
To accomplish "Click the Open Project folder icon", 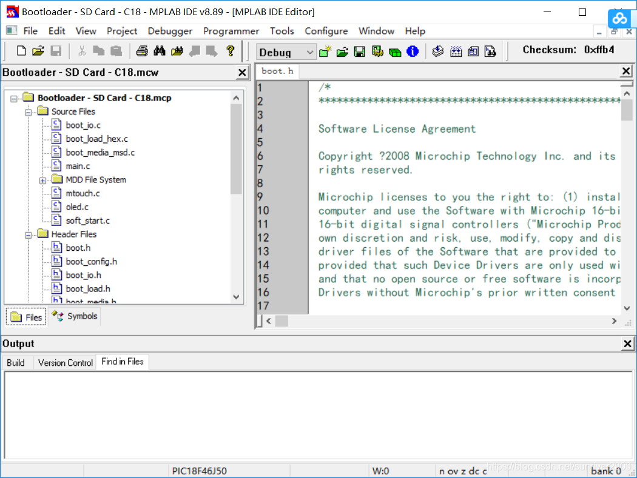I will point(343,51).
